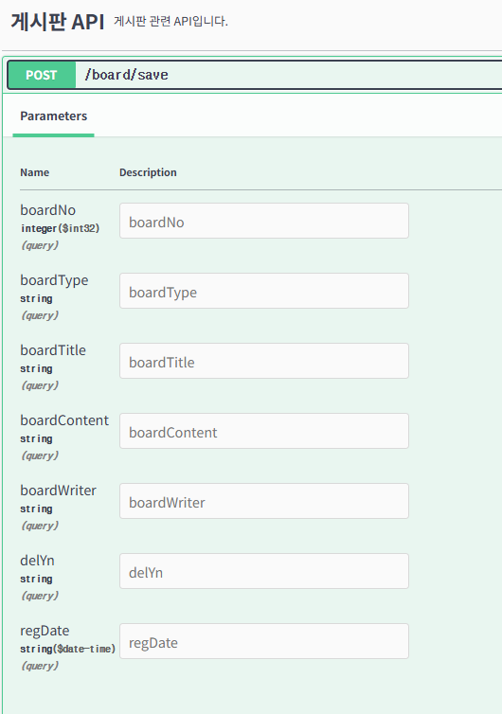Collapse the POST /board/save operation bar

(255, 75)
